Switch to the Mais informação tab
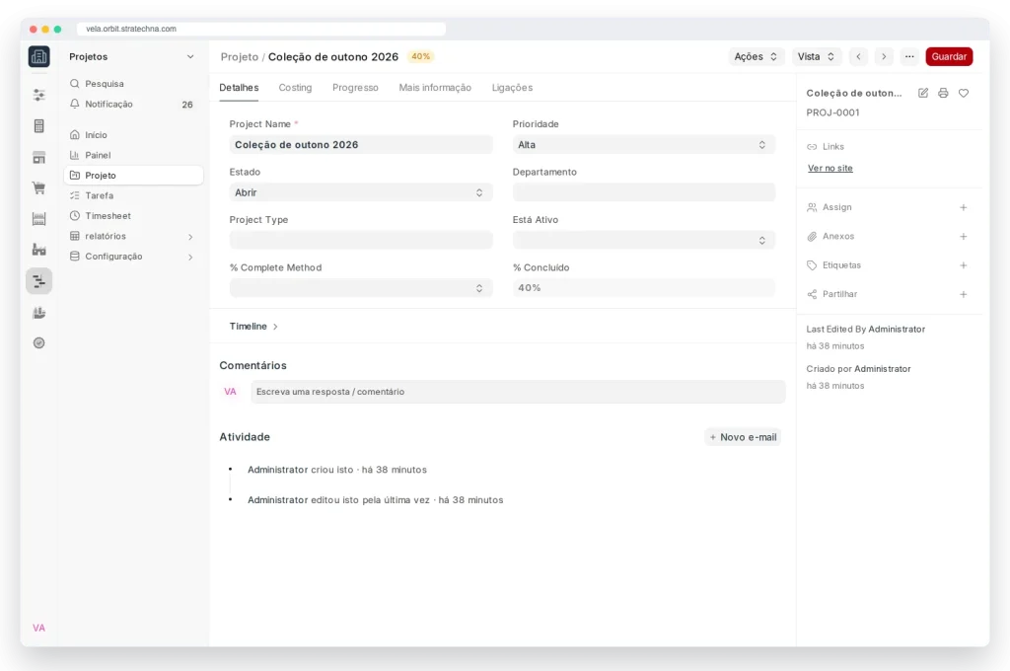Image resolution: width=1010 pixels, height=671 pixels. click(435, 88)
